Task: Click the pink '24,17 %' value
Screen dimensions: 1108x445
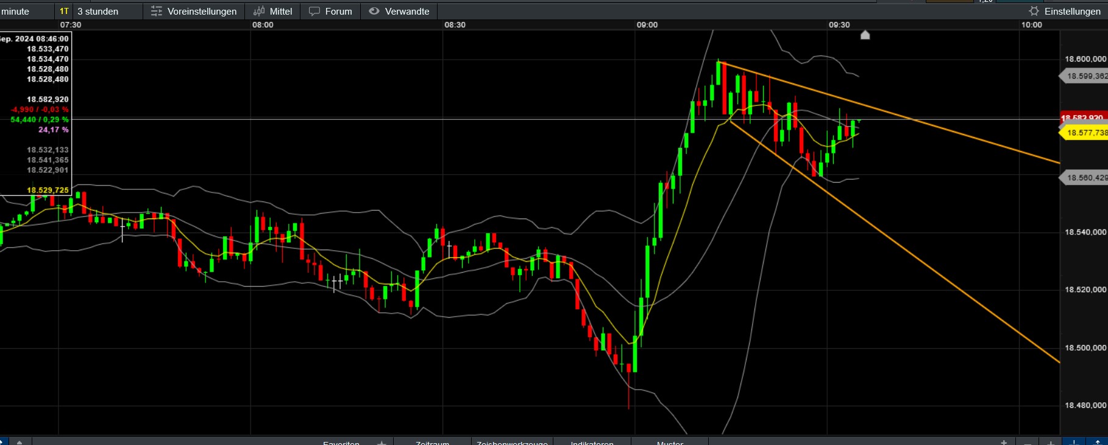Action: [54, 130]
